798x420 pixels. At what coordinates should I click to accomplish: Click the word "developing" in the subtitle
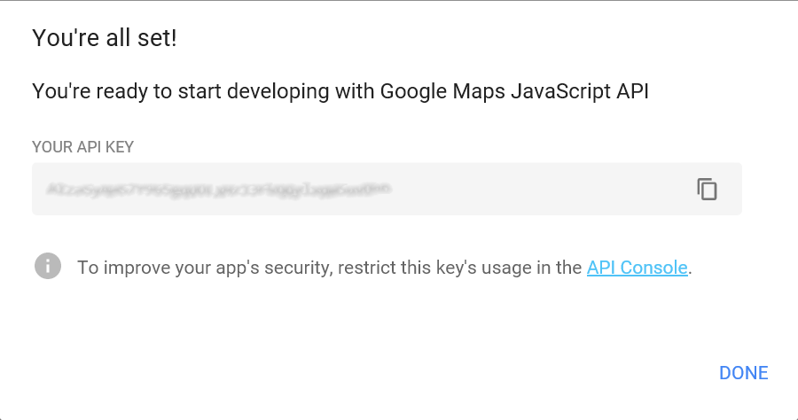(278, 92)
